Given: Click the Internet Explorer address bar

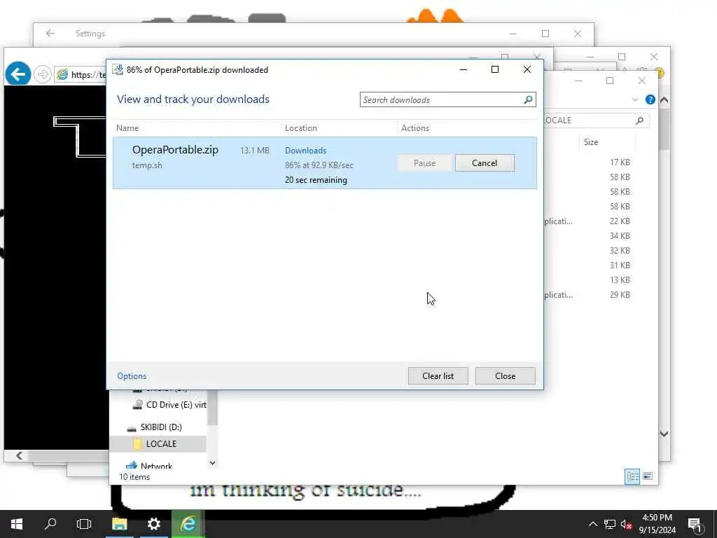Looking at the screenshot, I should point(81,74).
